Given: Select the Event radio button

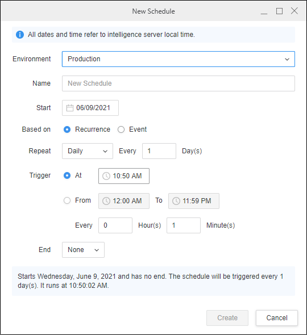Looking at the screenshot, I should point(121,129).
